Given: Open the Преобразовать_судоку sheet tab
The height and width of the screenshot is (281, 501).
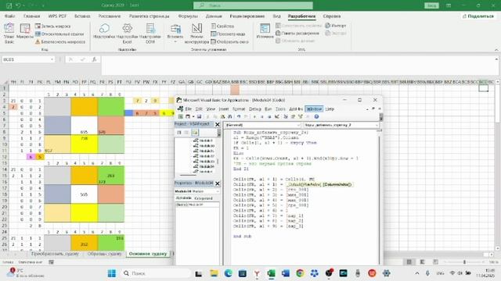Looking at the screenshot, I should 55,254.
